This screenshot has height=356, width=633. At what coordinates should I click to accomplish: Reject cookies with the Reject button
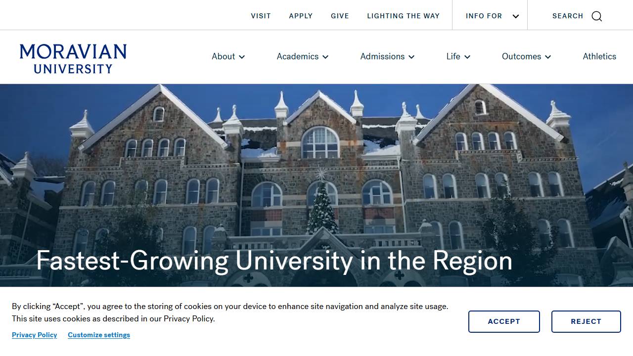(586, 321)
